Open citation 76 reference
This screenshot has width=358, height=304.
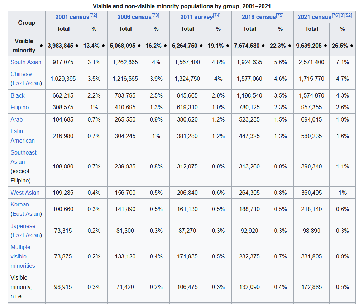[335, 15]
